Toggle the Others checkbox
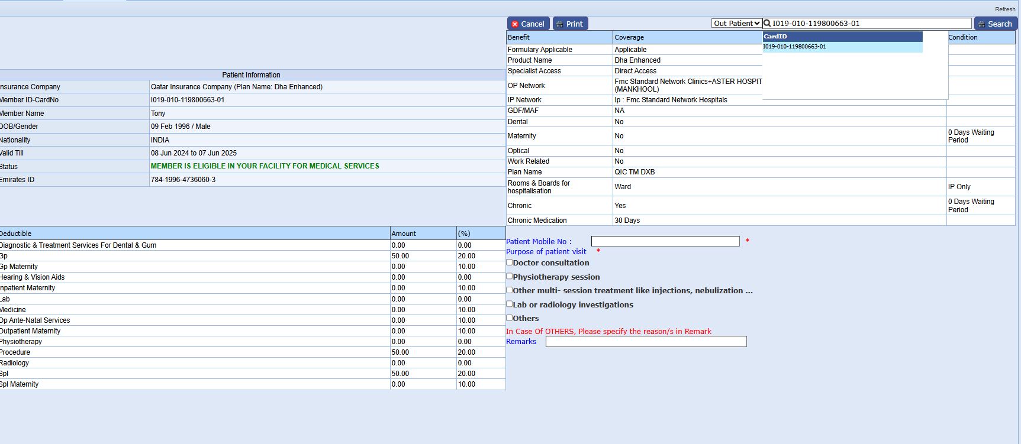 click(x=509, y=318)
